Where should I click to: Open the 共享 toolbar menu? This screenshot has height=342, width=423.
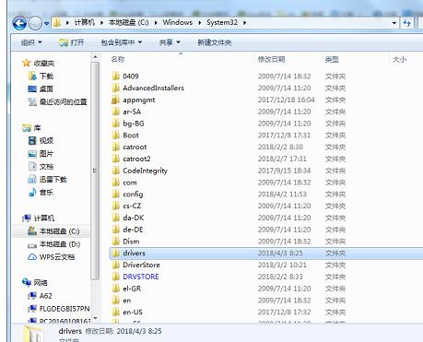click(x=170, y=42)
